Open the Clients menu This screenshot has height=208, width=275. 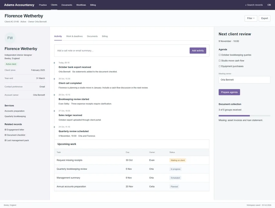click(x=54, y=5)
